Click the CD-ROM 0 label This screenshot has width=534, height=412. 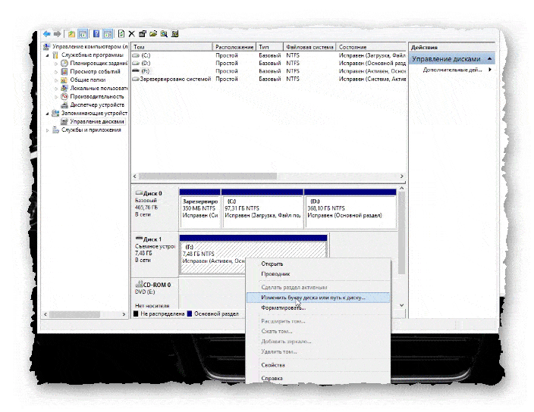[157, 285]
